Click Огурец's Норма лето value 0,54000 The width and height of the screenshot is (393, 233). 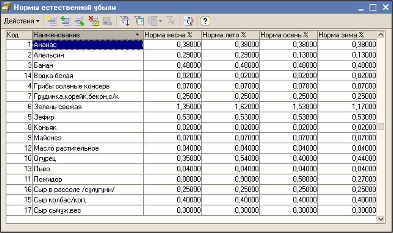(x=230, y=158)
